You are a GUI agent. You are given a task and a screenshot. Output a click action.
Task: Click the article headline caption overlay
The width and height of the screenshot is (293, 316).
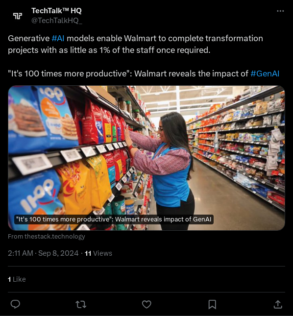(x=114, y=219)
